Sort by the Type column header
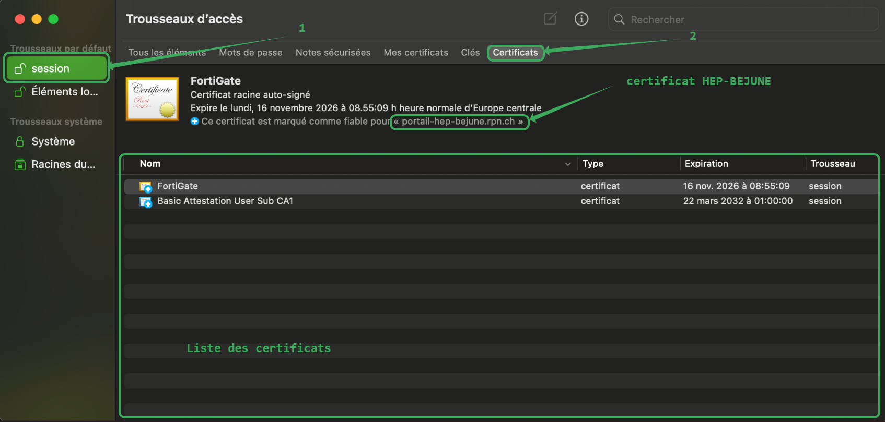This screenshot has height=422, width=885. click(x=593, y=164)
